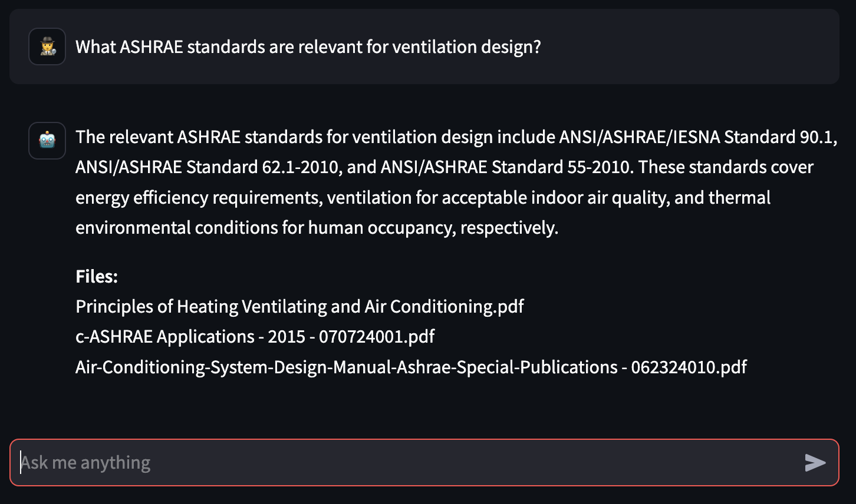856x504 pixels.
Task: Click 'c-ASHRAE Applications - 2015 - 070724001.pdf'
Action: pos(255,337)
